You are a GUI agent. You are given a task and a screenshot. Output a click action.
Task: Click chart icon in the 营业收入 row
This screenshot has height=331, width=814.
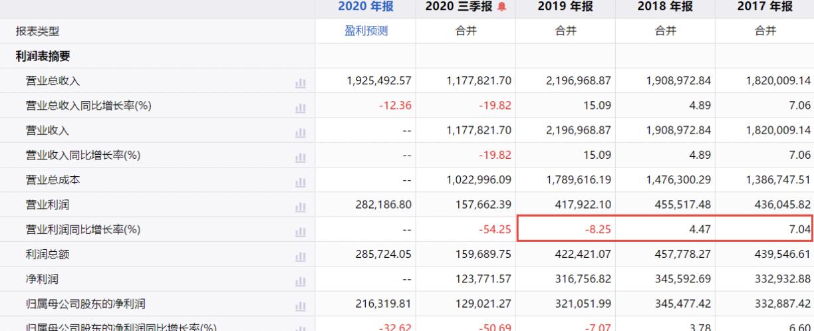(x=300, y=131)
